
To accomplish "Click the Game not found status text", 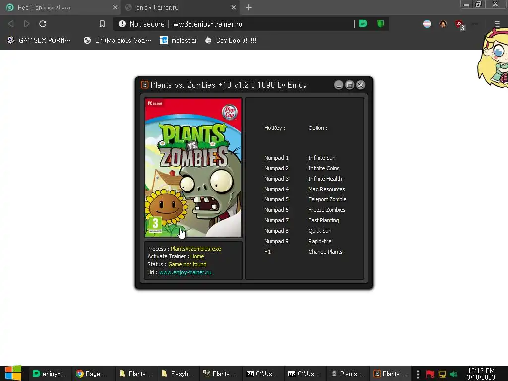I will pos(187,264).
